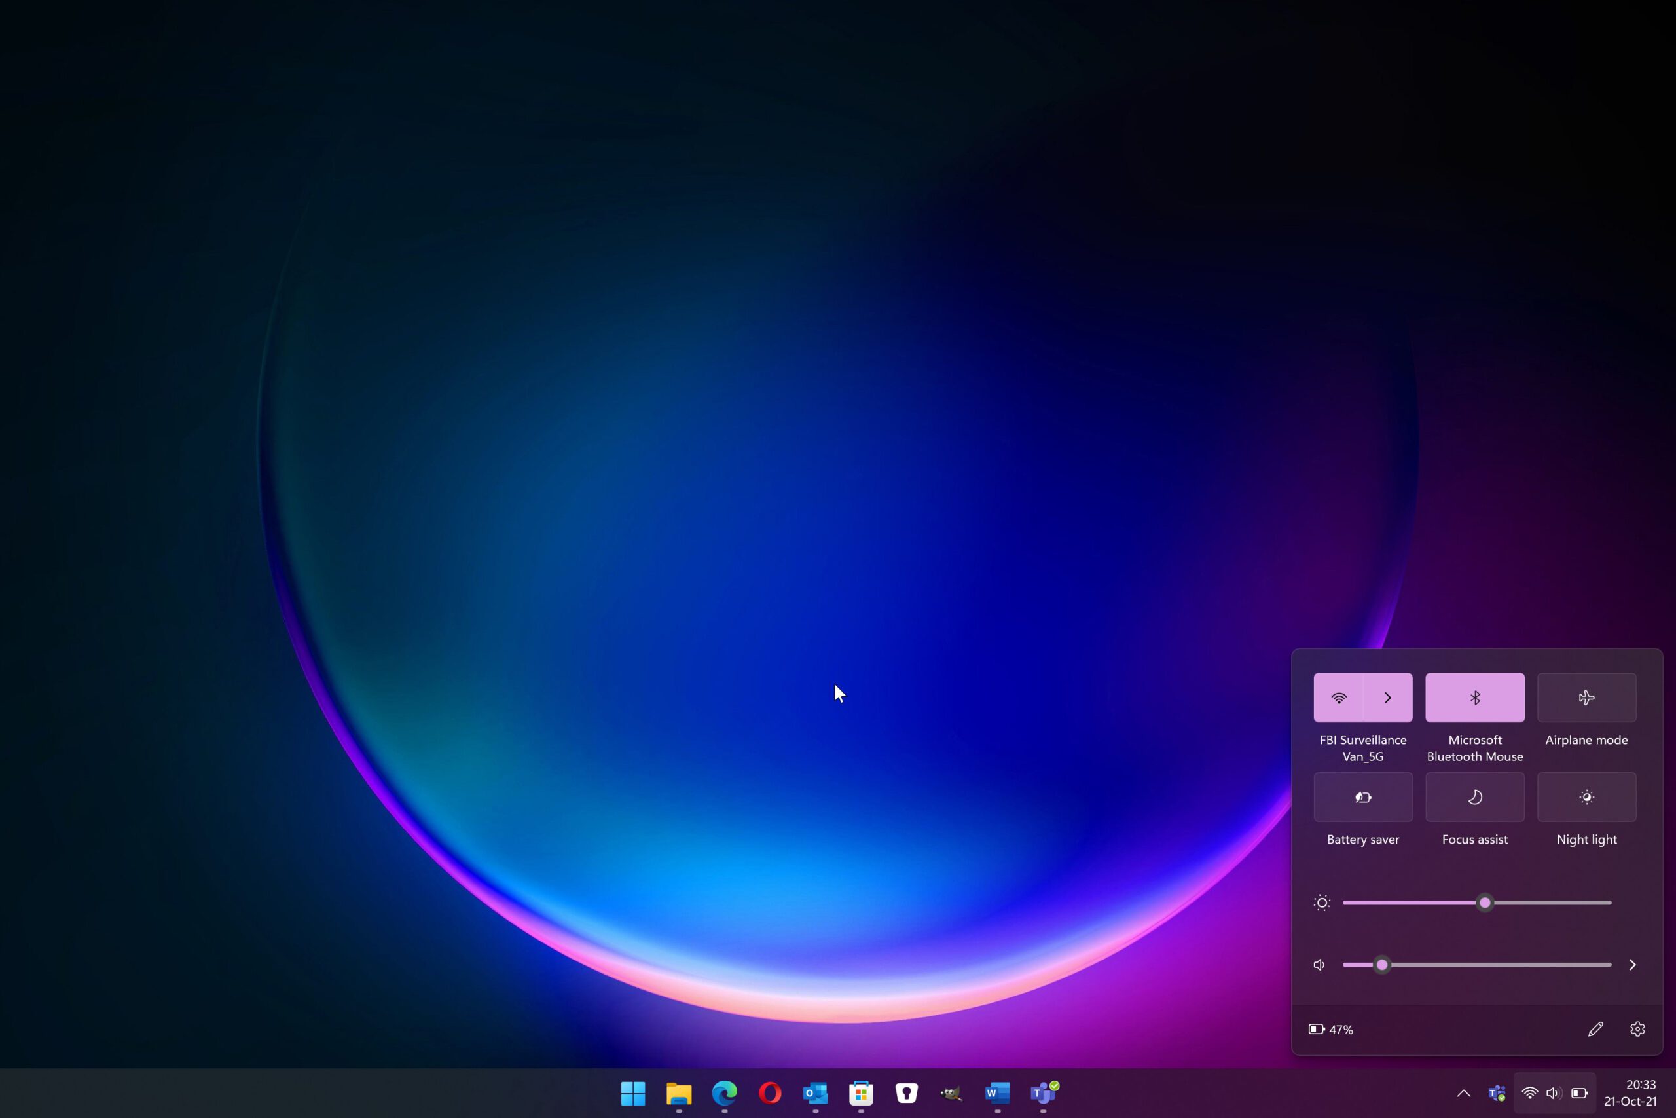Open the clock and date flyout
Screen dimensions: 1676x1118
1630,1093
